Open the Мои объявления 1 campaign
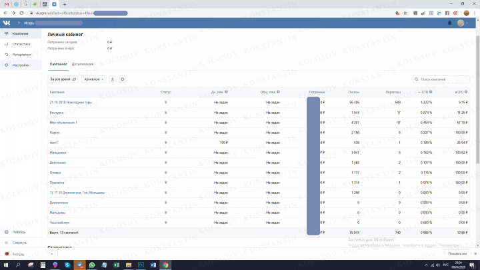480x270 pixels. pos(63,123)
